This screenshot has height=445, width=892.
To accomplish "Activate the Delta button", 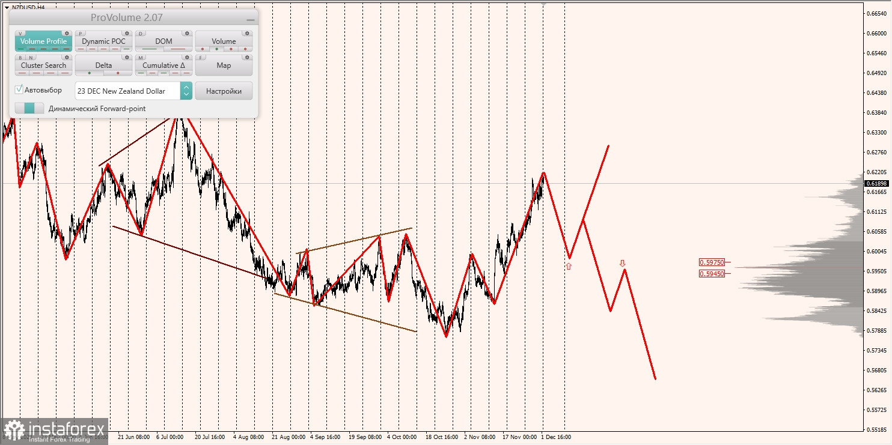I will (x=103, y=65).
